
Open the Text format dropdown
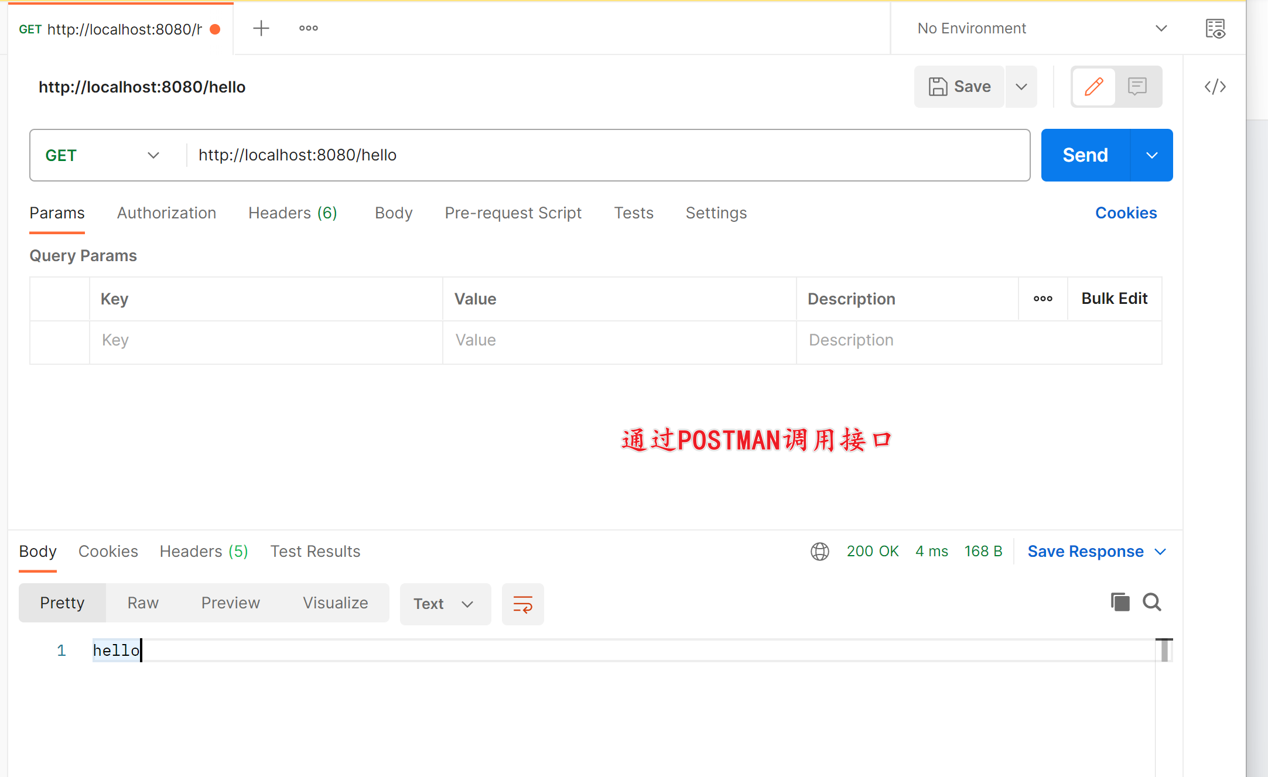coord(445,604)
